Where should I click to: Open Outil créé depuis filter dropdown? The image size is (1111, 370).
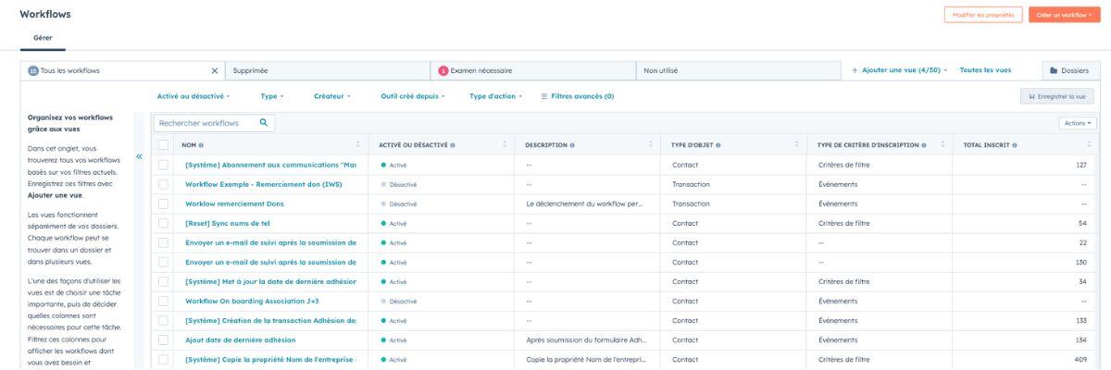tap(413, 96)
